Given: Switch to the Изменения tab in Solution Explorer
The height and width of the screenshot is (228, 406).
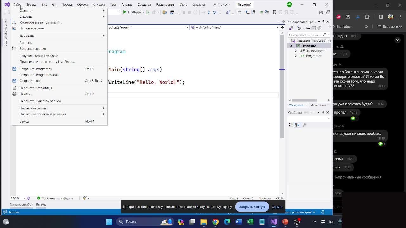Looking at the screenshot, I should click(x=319, y=105).
